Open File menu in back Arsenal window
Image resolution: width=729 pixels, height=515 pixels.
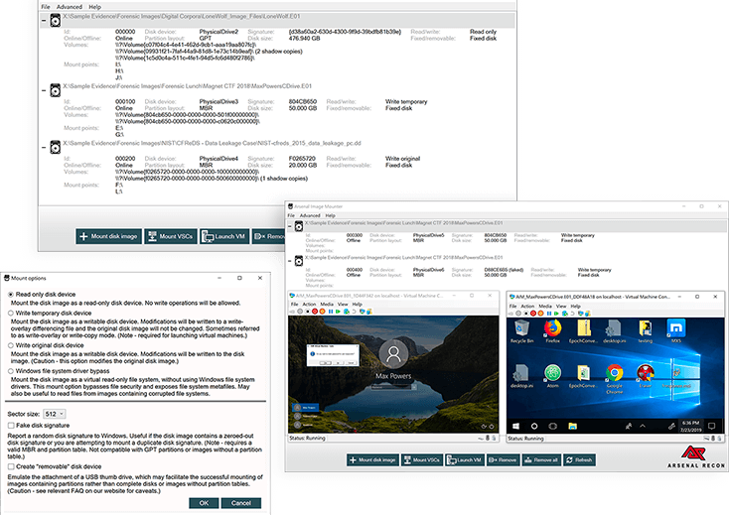click(x=46, y=7)
